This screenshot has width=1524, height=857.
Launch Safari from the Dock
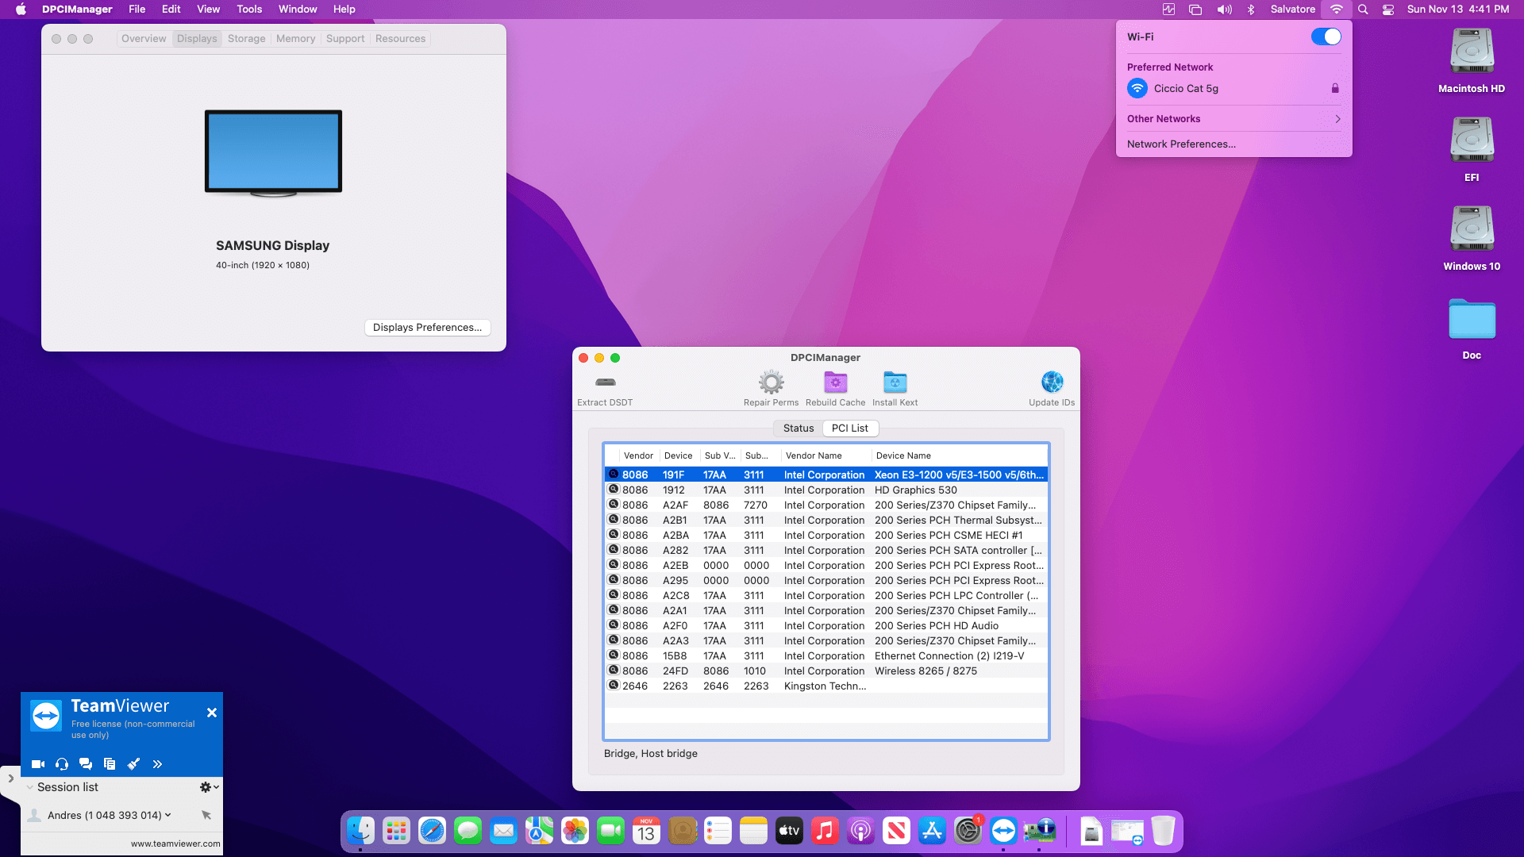pos(433,831)
